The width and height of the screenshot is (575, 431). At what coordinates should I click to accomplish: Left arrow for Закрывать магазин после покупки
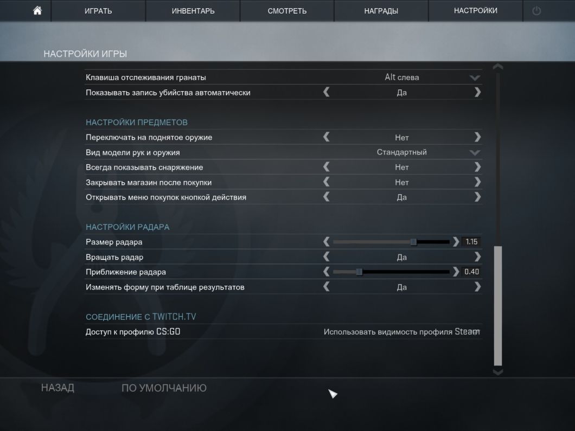pos(327,182)
